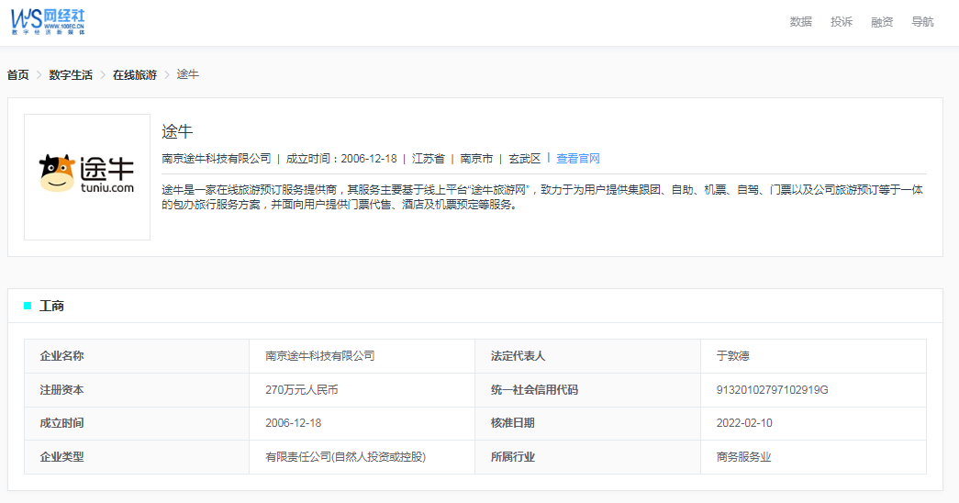Click the 途牛 company title heading

pos(177,131)
